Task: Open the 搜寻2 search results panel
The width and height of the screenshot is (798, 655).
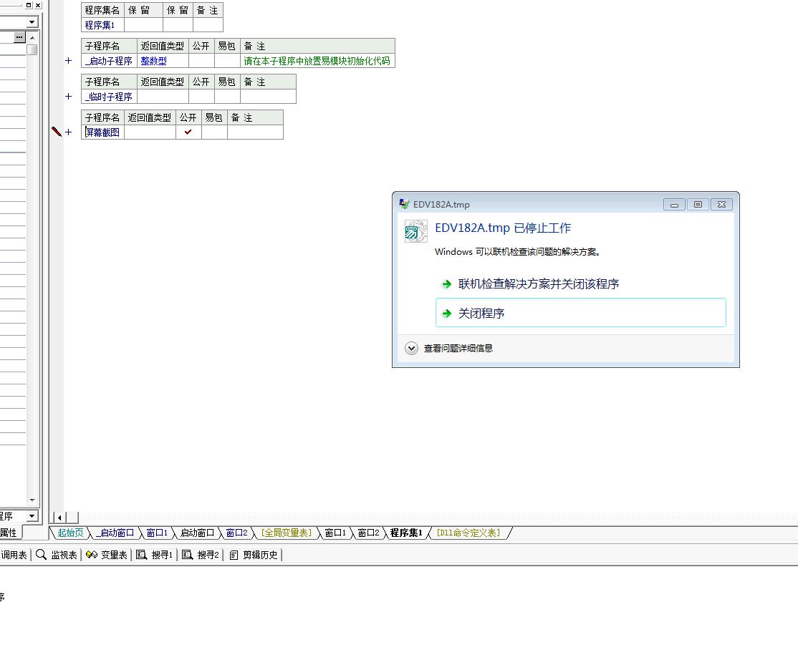Action: [201, 555]
